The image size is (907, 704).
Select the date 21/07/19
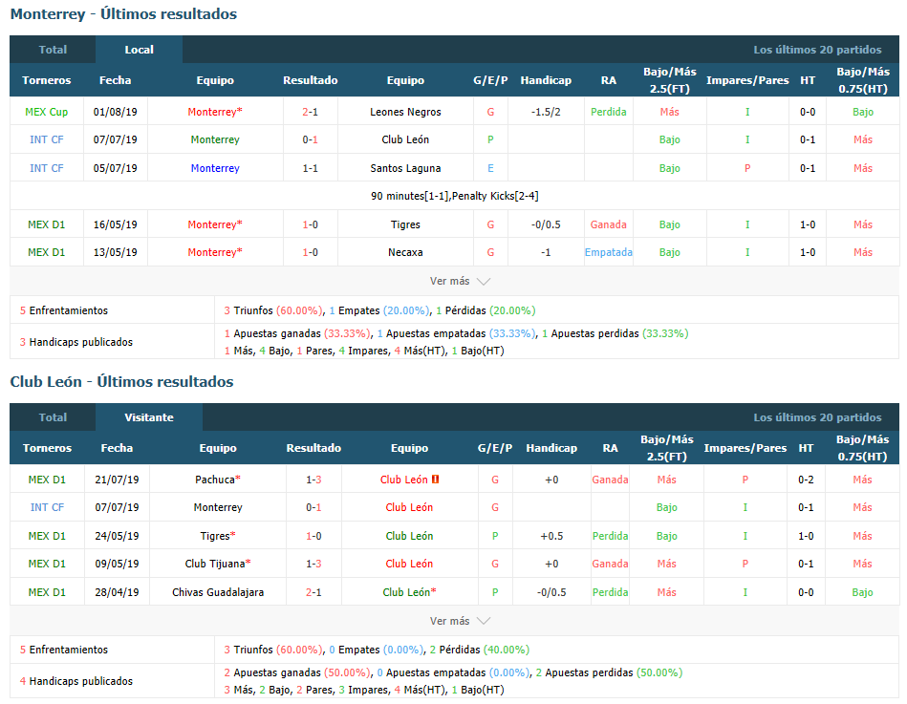point(117,480)
